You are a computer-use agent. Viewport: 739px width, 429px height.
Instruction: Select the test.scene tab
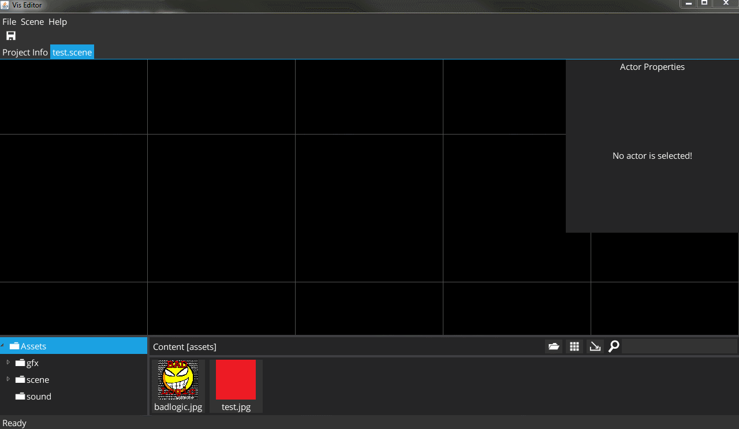[72, 53]
